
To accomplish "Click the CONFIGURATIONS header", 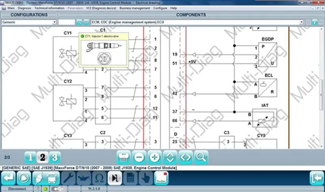I will pyautogui.click(x=29, y=15).
